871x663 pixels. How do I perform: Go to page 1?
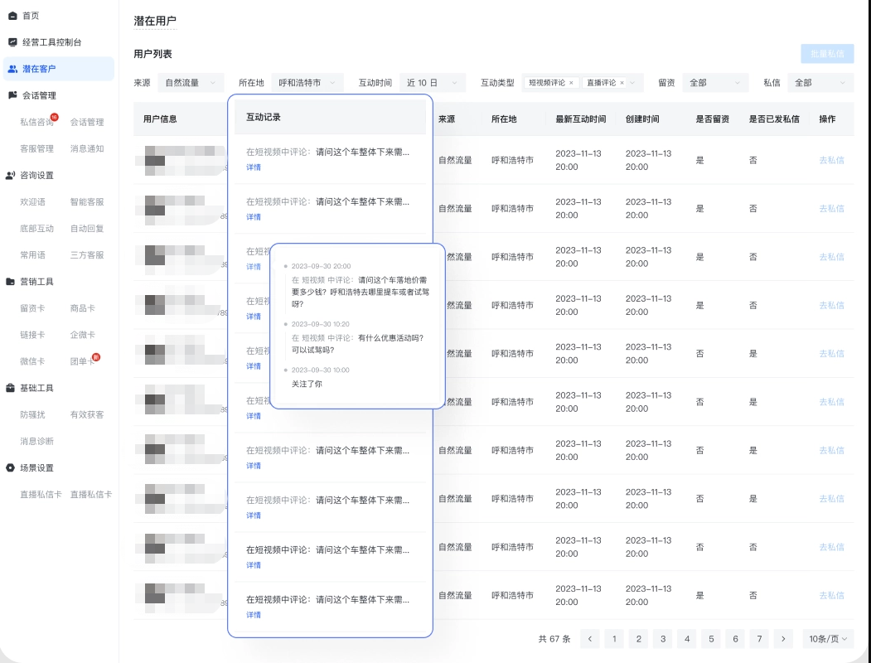(x=614, y=639)
